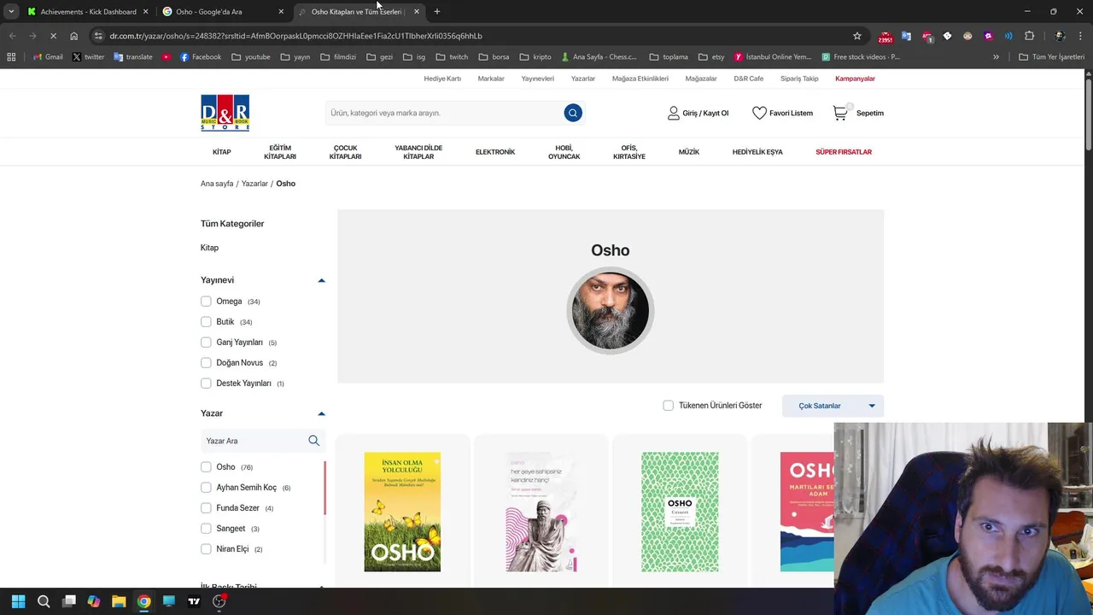Image resolution: width=1093 pixels, height=615 pixels.
Task: Open the Google Translate extension icon
Action: coord(906,36)
